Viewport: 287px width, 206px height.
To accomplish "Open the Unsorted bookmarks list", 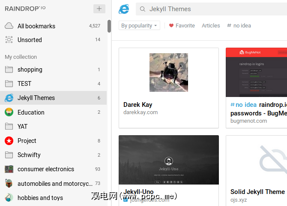I will coord(53,39).
